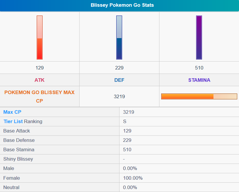This screenshot has height=192, width=239.
Task: Open the Max CP link
Action: point(12,112)
